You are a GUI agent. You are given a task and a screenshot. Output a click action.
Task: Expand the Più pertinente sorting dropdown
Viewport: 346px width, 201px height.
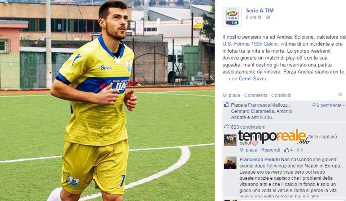328,106
